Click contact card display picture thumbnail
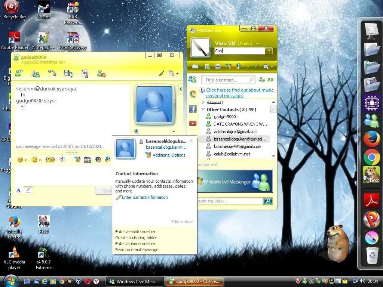383x287 pixels. [125, 148]
